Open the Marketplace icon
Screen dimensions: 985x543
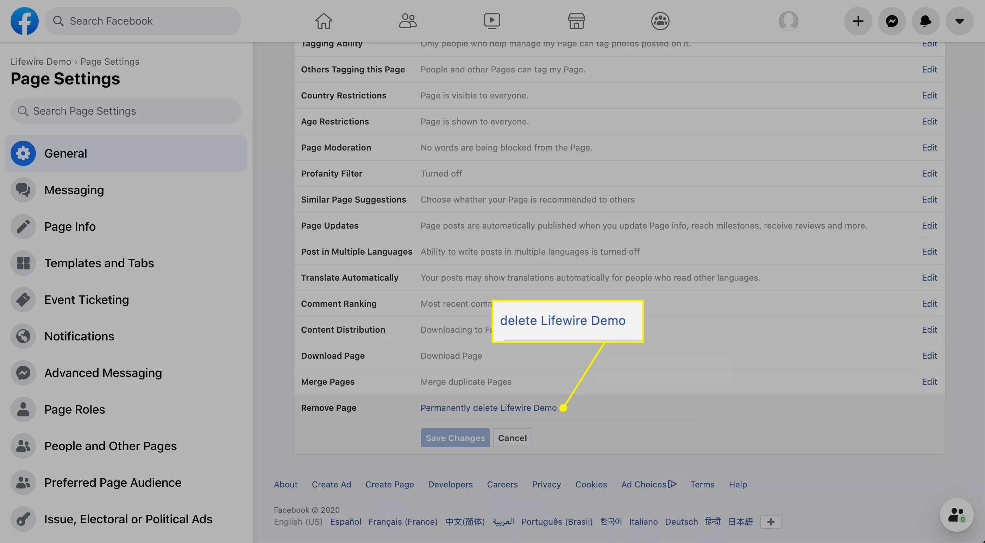pos(576,21)
